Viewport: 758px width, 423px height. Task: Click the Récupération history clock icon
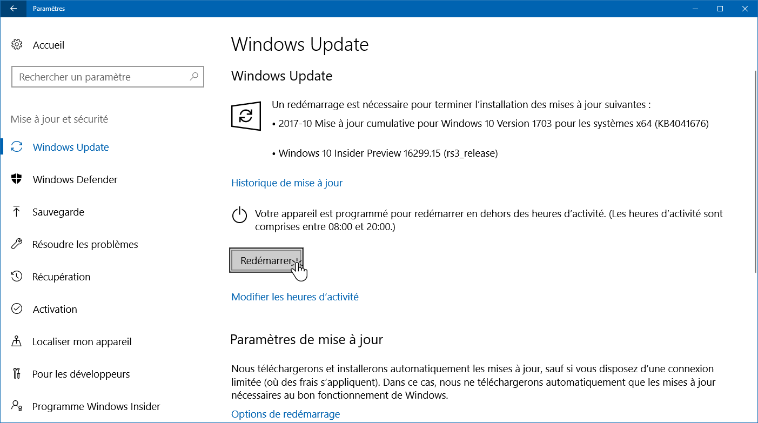tap(17, 277)
